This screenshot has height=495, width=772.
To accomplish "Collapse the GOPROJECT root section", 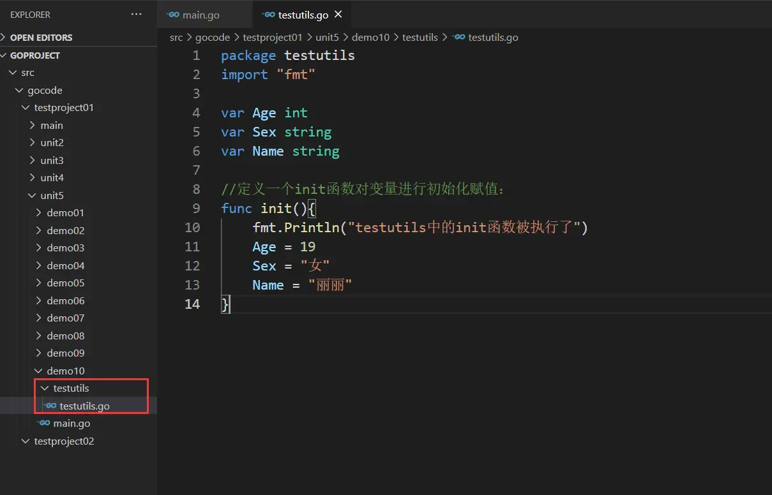I will pos(34,55).
